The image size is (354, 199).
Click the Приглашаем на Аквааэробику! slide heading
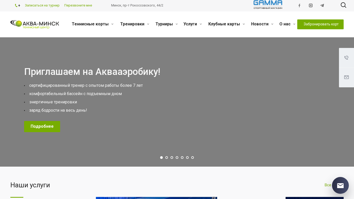[92, 72]
